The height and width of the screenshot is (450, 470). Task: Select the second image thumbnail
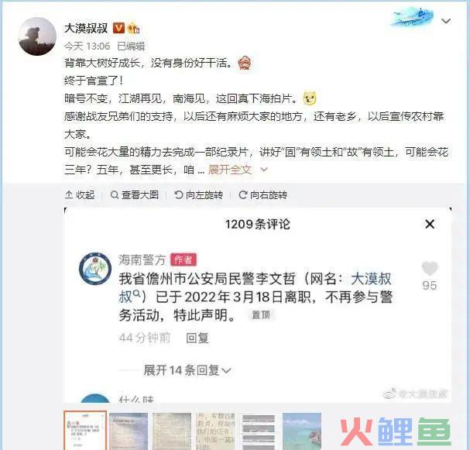click(129, 431)
